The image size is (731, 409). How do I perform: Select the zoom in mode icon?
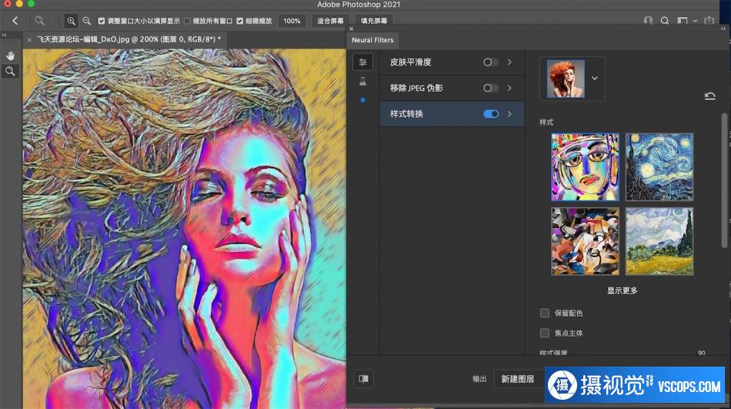(x=71, y=21)
